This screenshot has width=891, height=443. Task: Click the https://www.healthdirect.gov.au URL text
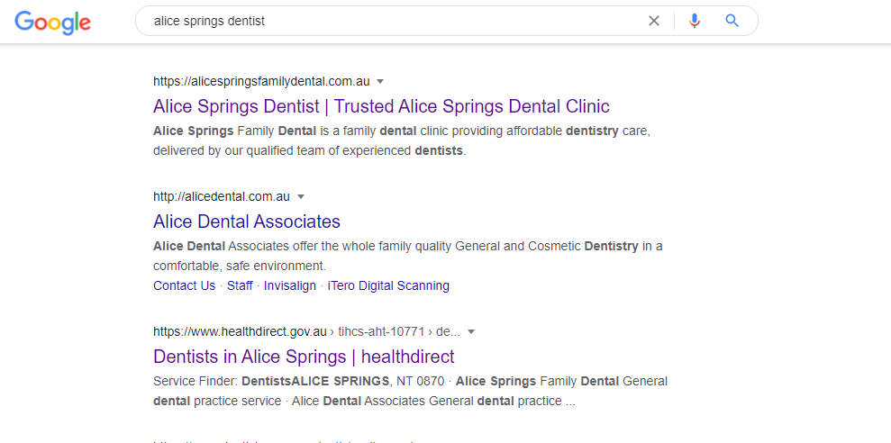tap(240, 331)
